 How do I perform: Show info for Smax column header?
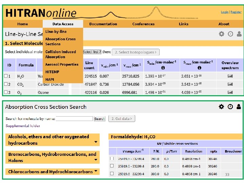coord(199,68)
